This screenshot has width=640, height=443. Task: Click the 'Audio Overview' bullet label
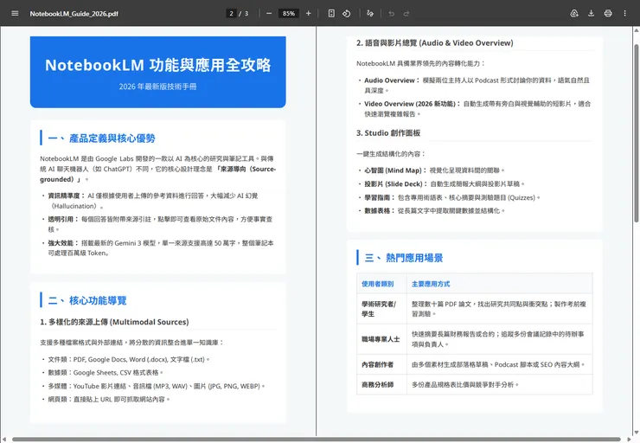[x=392, y=80]
